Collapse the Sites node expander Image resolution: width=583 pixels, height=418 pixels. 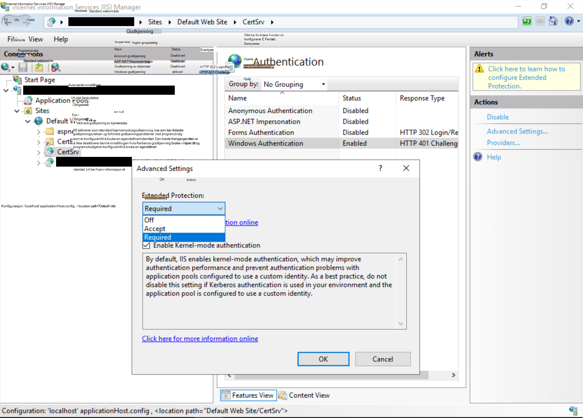[17, 111]
